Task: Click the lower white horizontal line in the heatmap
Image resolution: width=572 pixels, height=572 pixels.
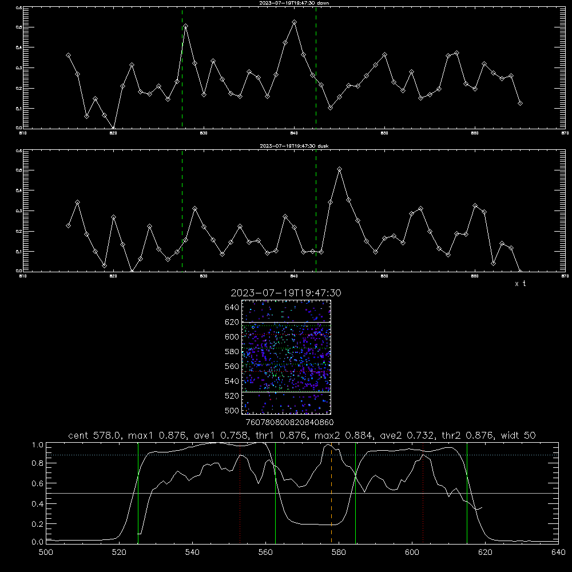Action: (286, 392)
